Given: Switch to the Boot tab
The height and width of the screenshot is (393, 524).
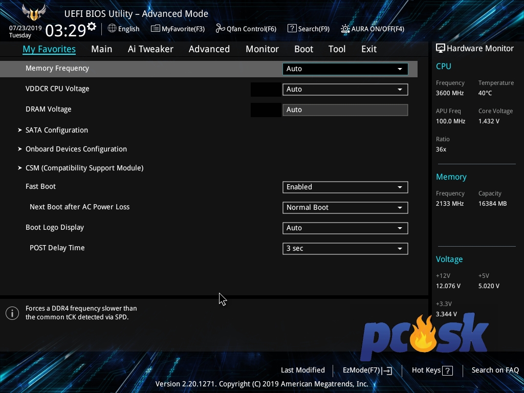Looking at the screenshot, I should point(303,49).
